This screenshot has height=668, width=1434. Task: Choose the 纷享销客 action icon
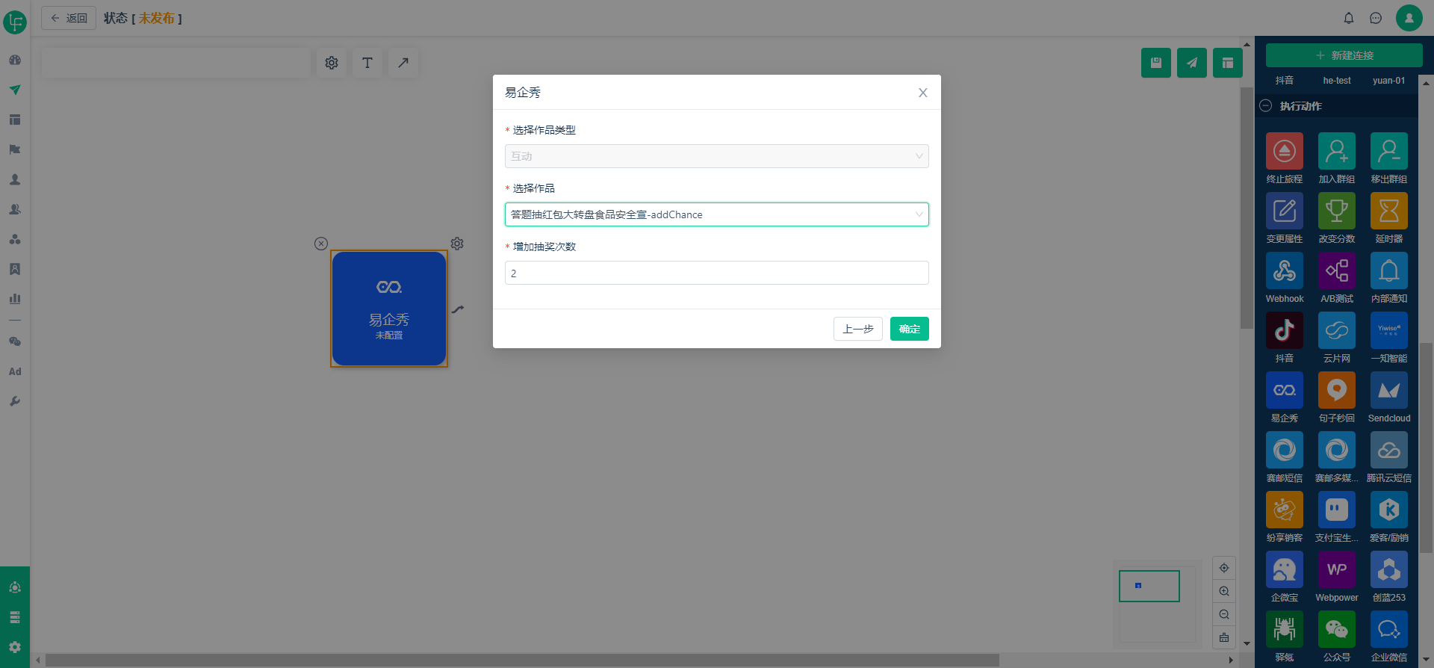[x=1284, y=510]
